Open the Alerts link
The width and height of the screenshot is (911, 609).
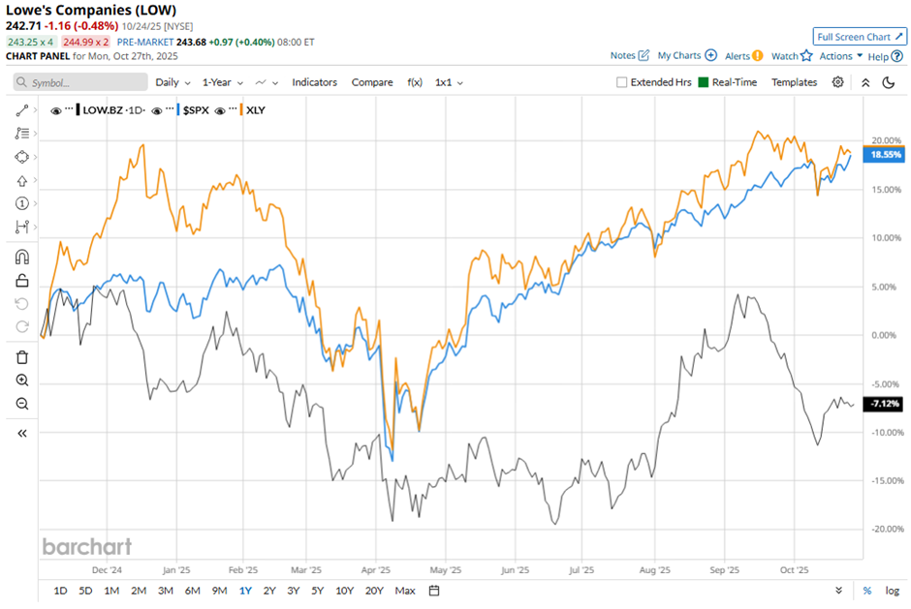738,56
